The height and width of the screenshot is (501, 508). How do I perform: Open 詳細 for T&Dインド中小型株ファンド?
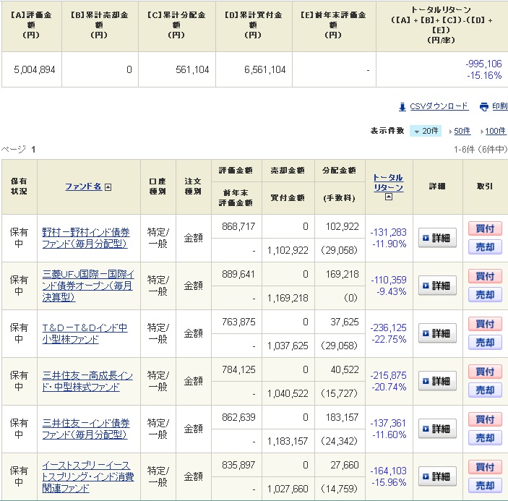(437, 333)
